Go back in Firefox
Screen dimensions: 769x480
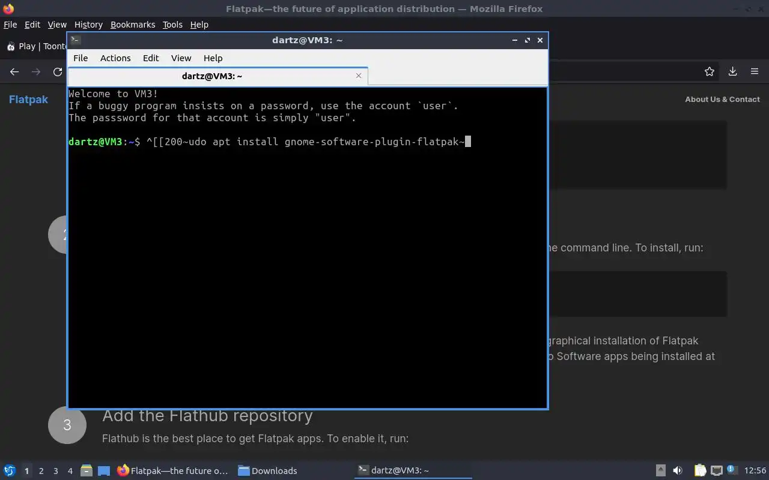tap(14, 71)
